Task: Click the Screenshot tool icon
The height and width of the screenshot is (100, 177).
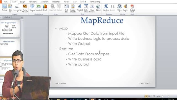Action: (x=17, y=6)
